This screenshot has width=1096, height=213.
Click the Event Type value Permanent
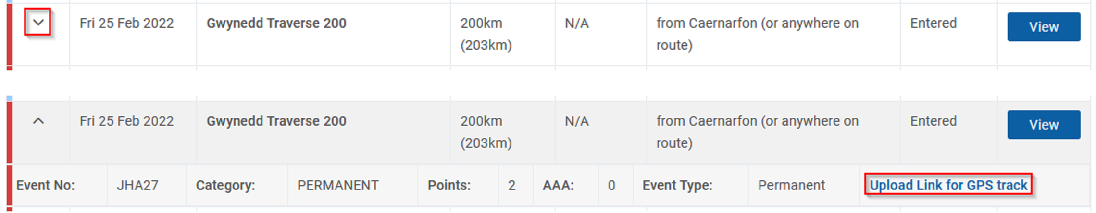[791, 185]
